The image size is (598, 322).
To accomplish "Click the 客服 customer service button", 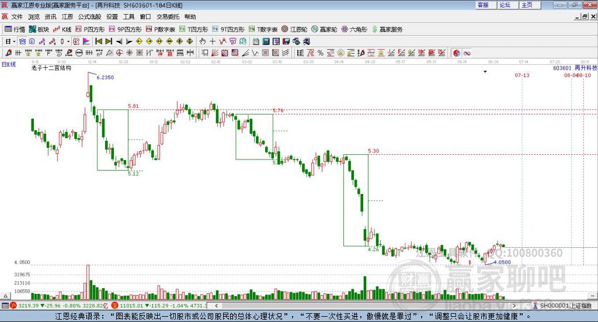I will (486, 5).
